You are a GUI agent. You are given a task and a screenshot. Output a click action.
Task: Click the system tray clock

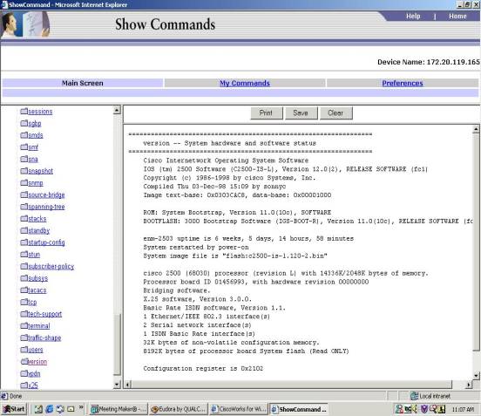coord(463,409)
